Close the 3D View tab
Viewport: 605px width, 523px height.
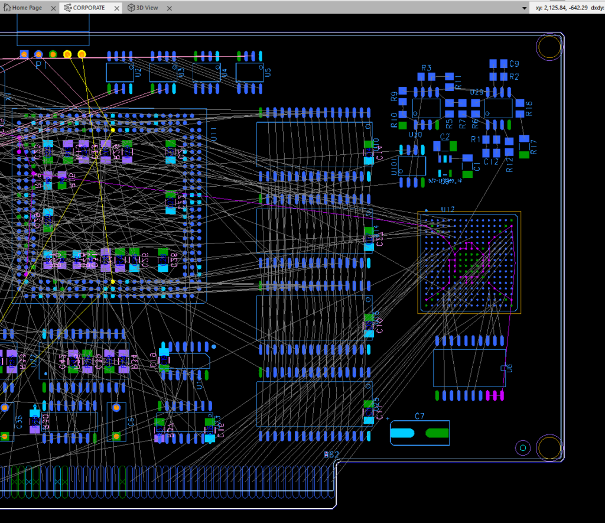tap(170, 8)
